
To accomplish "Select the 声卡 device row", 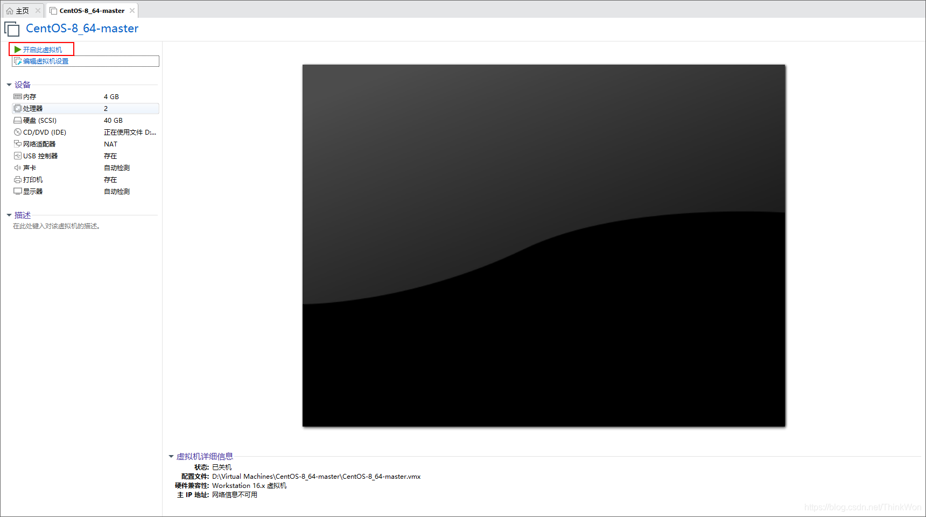I will point(86,168).
